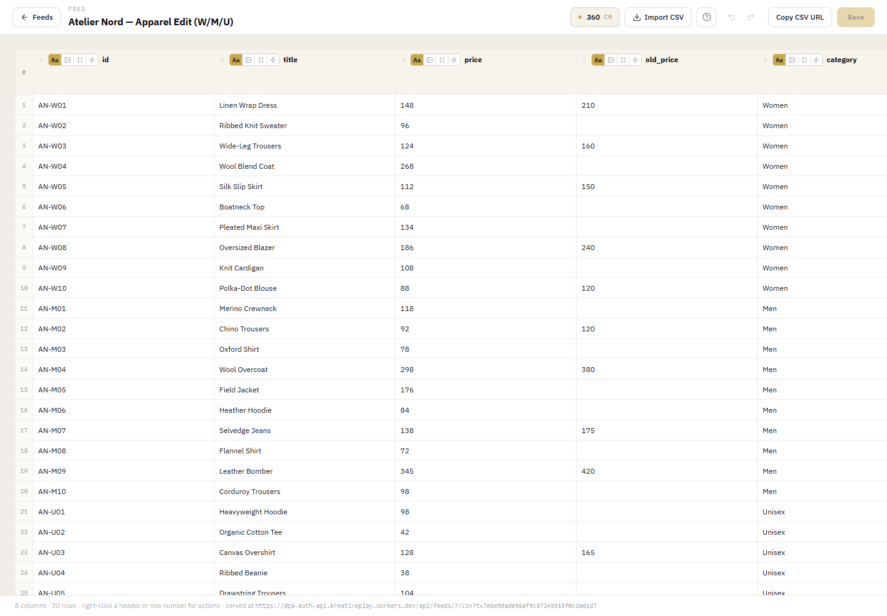Toggle Aa text type on old_price column
Screen dimensions: 887x616
point(598,60)
